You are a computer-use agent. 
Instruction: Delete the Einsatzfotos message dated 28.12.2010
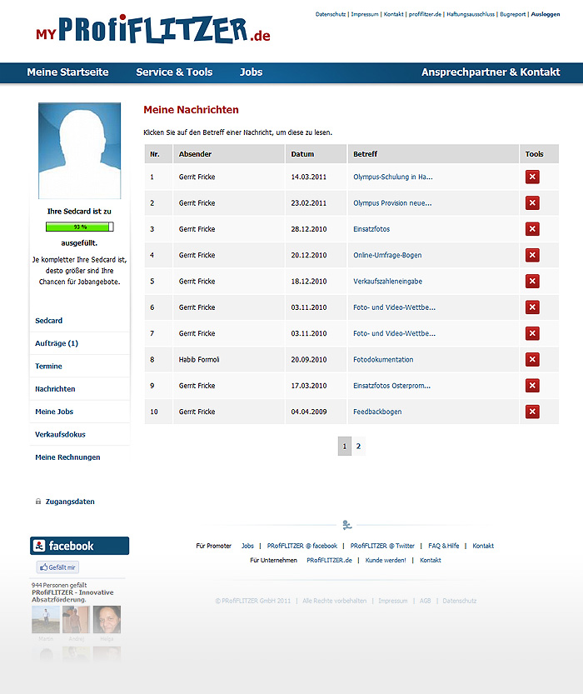pyautogui.click(x=532, y=229)
